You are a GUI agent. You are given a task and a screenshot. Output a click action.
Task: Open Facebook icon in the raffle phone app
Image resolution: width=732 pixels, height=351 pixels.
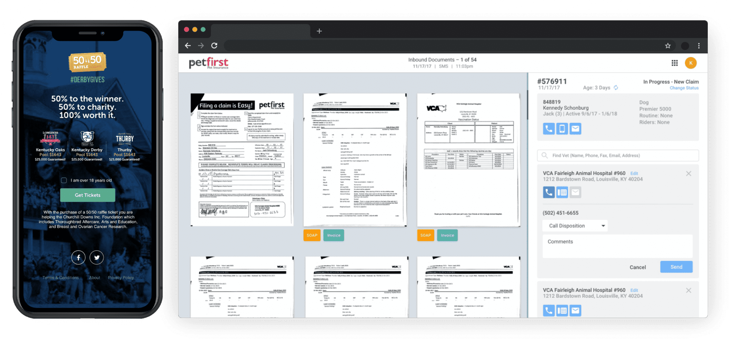pyautogui.click(x=78, y=257)
